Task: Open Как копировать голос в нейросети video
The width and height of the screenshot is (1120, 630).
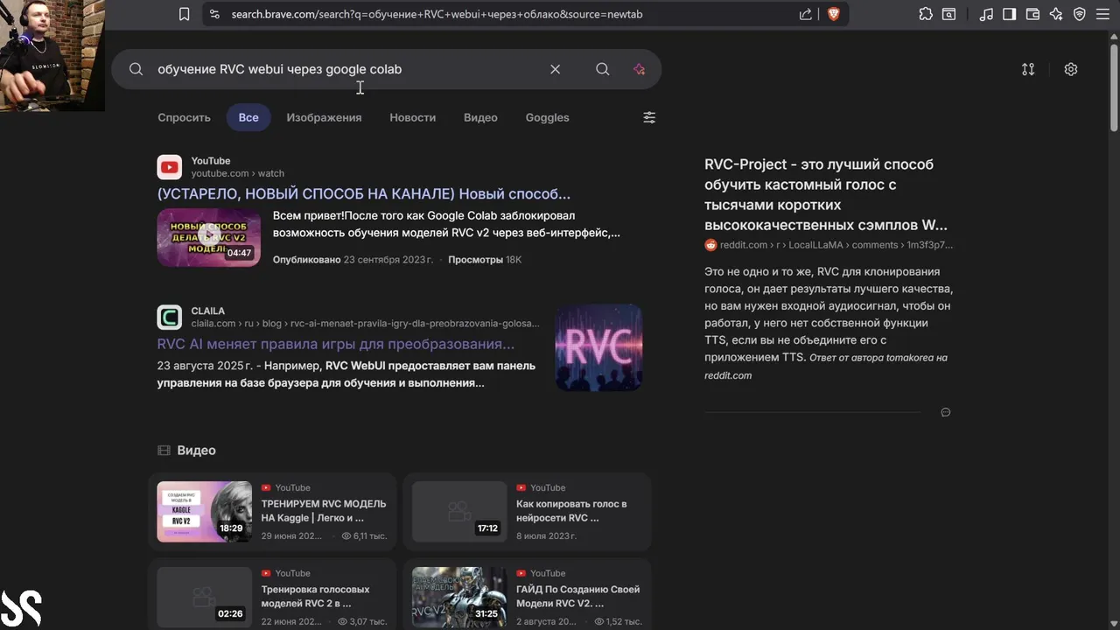Action: (571, 510)
